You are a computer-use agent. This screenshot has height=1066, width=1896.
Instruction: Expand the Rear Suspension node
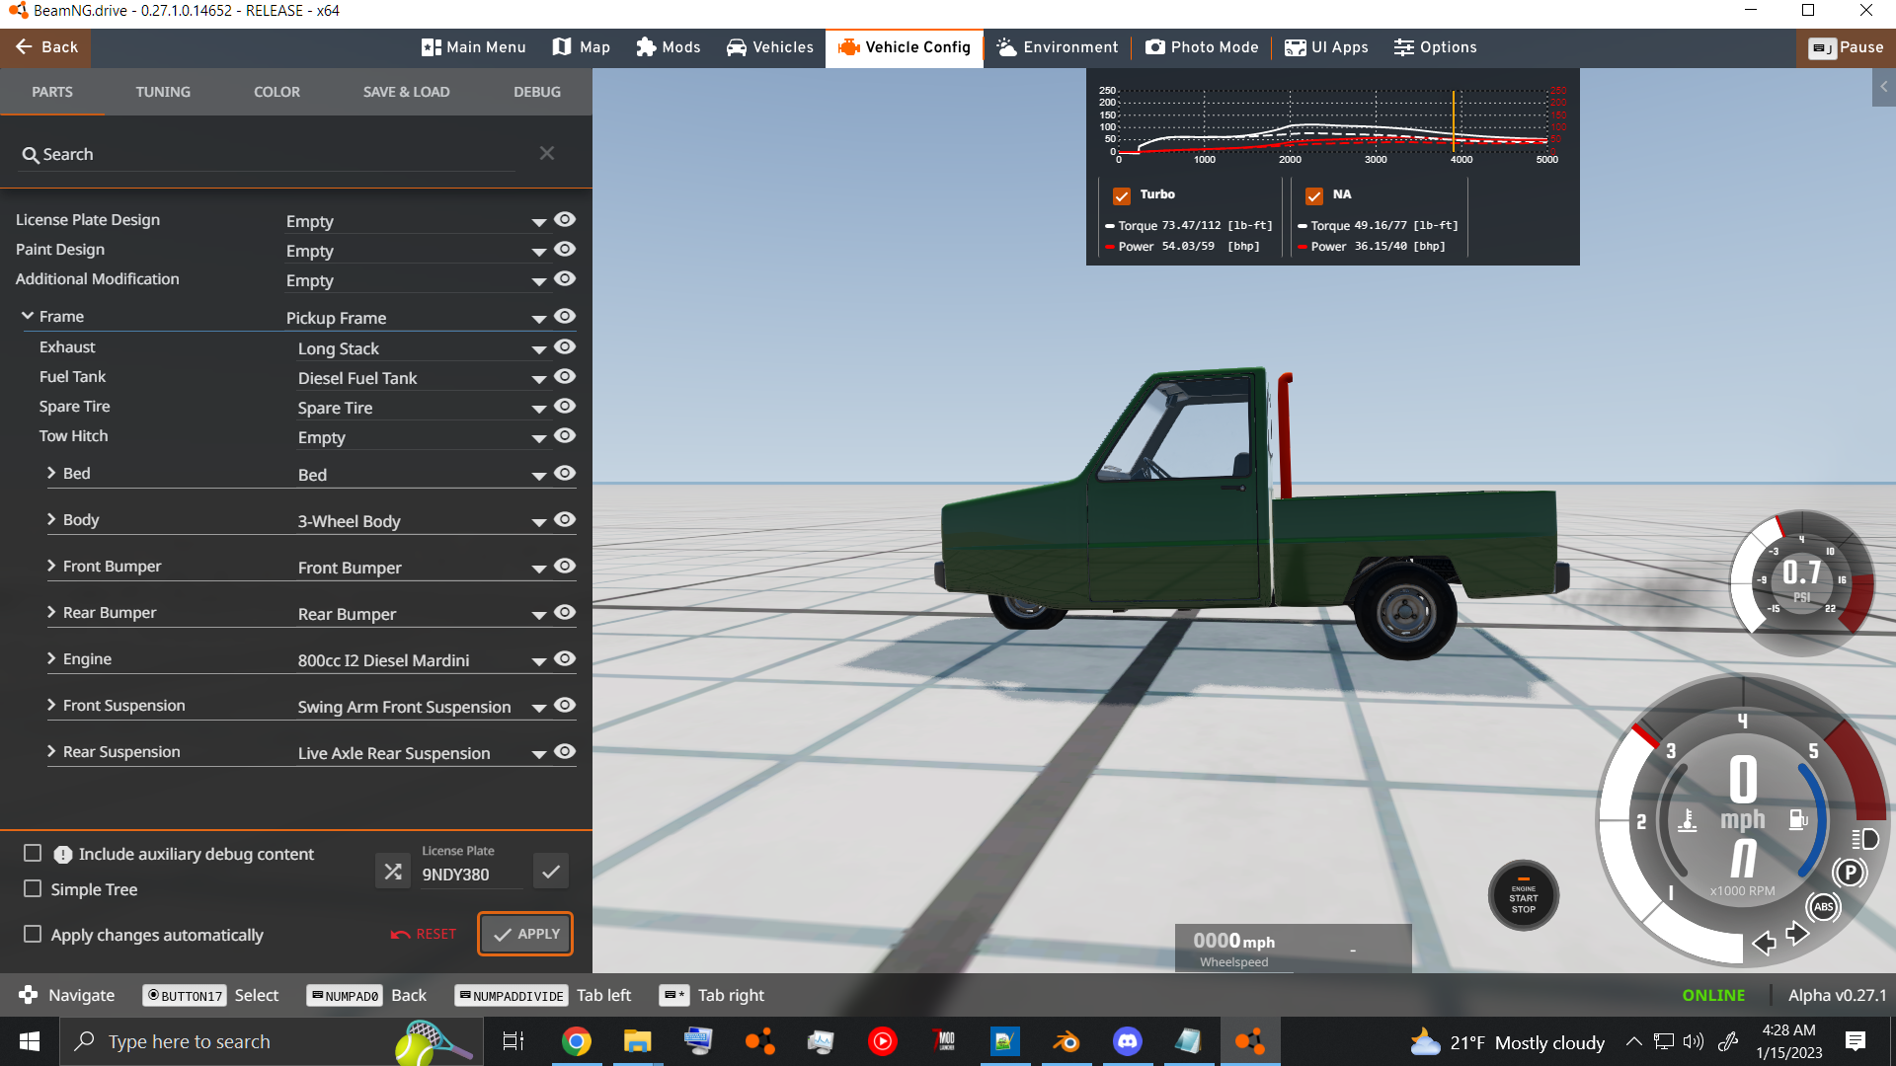click(51, 751)
